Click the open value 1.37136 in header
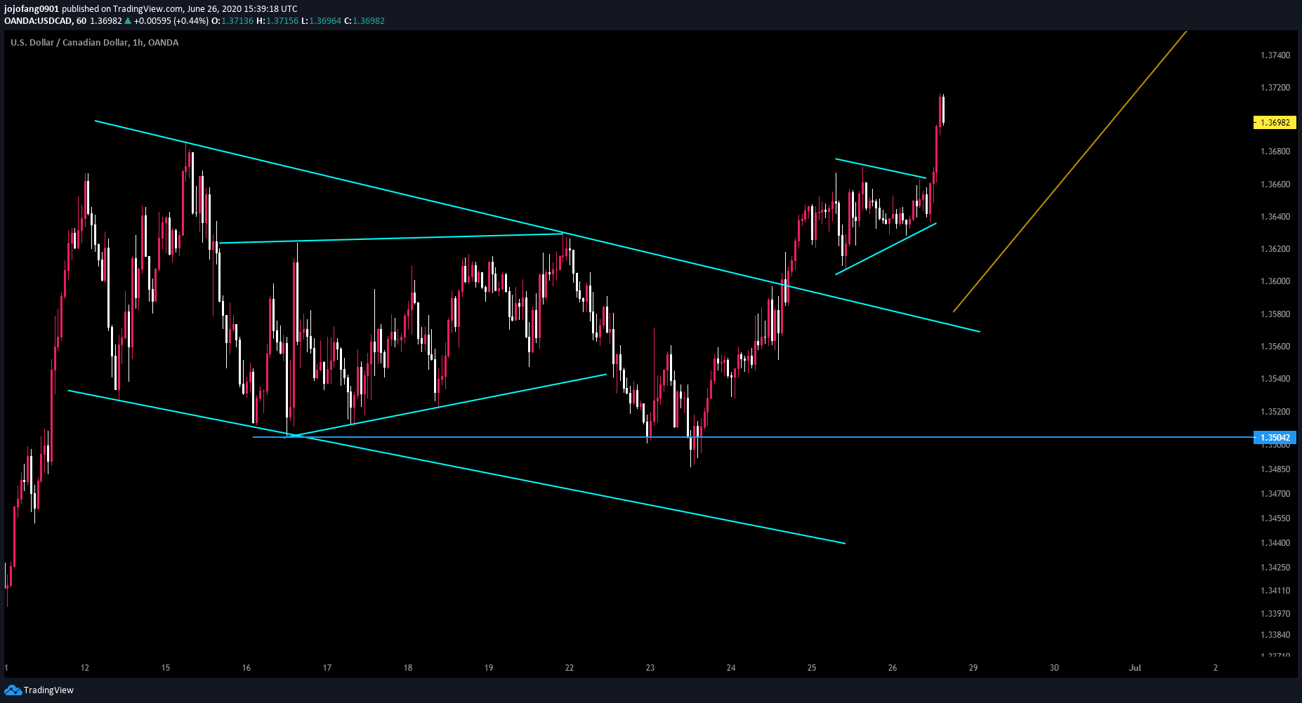Image resolution: width=1302 pixels, height=703 pixels. [237, 21]
